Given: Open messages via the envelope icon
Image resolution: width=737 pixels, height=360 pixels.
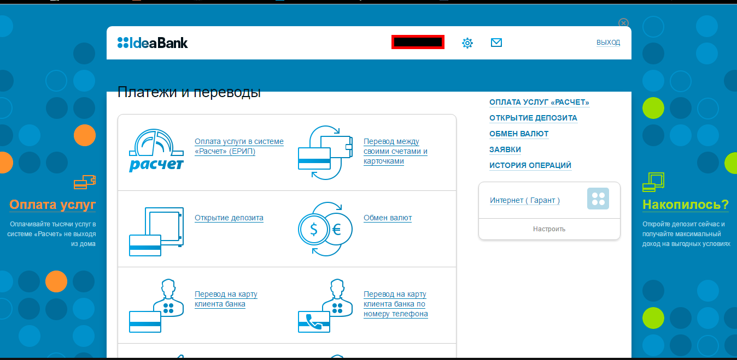Looking at the screenshot, I should [x=496, y=43].
